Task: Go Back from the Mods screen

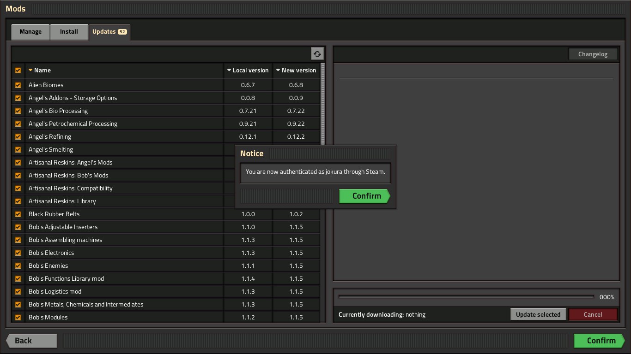Action: pos(31,341)
